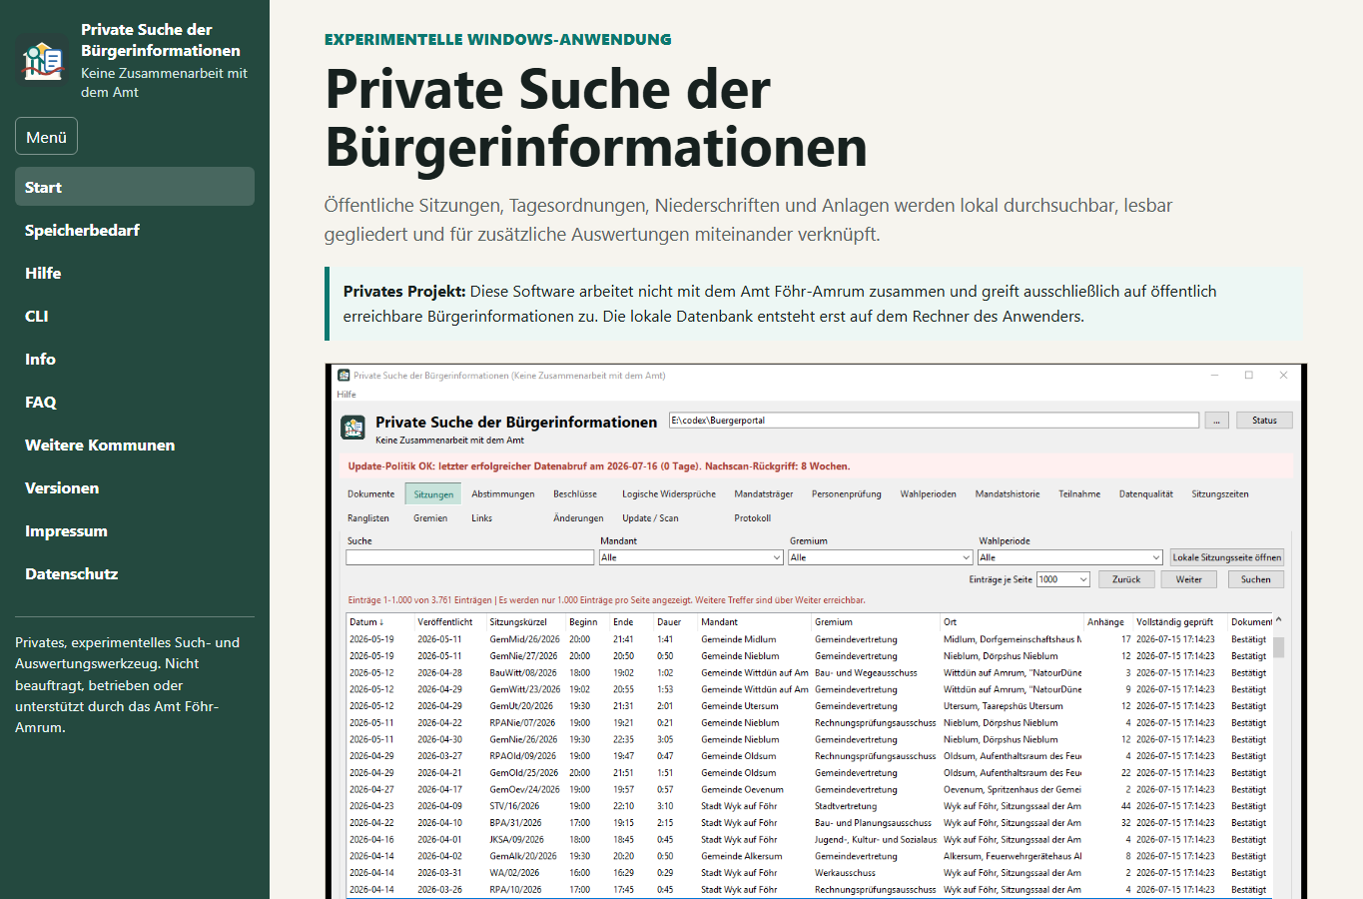Click the site logo icon in sidebar
Image resolution: width=1363 pixels, height=899 pixels.
pos(42,61)
